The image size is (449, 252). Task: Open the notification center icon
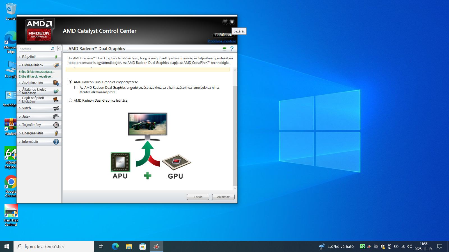[440, 246]
